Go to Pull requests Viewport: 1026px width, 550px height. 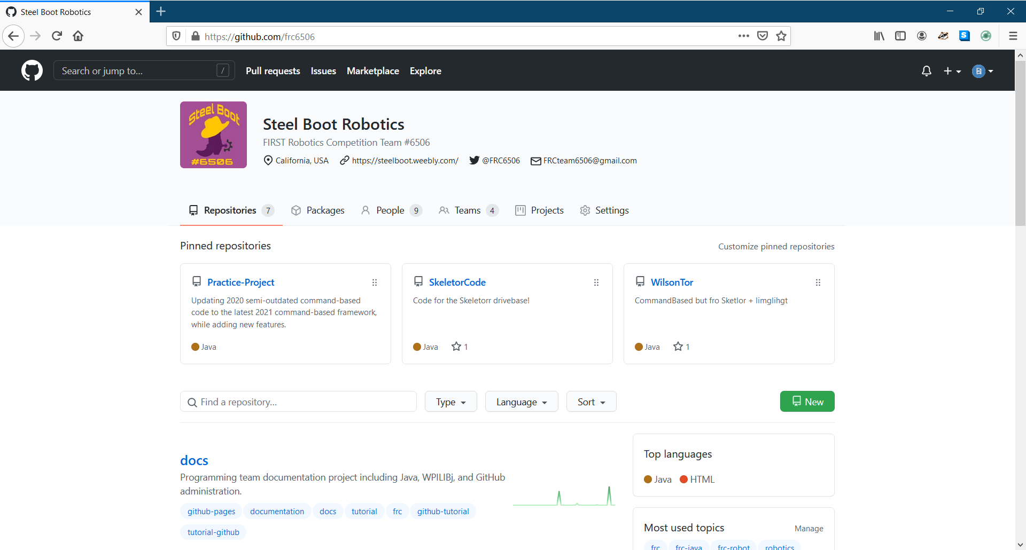coord(273,71)
